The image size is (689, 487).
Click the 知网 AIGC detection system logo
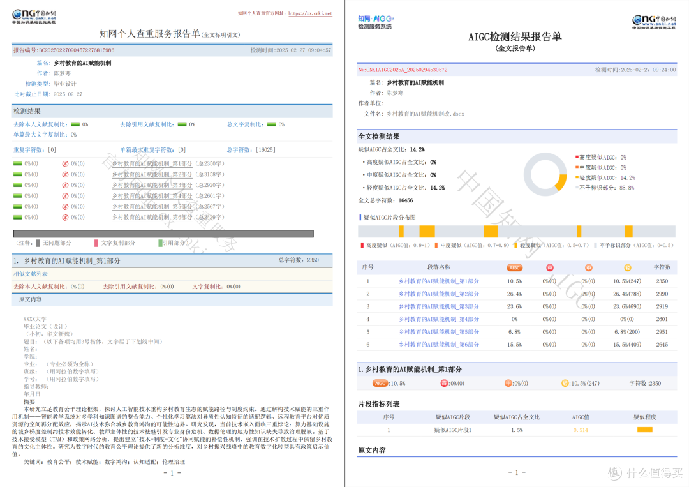376,22
